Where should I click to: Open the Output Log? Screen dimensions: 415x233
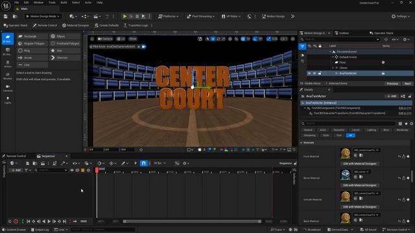point(40,230)
